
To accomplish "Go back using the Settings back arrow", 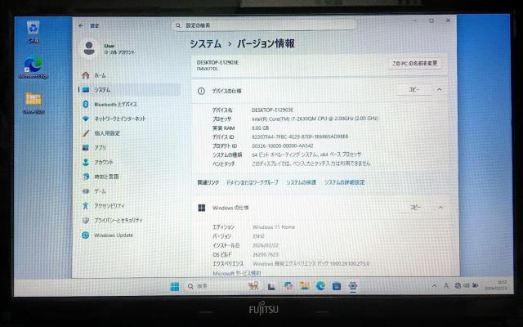I will point(81,25).
